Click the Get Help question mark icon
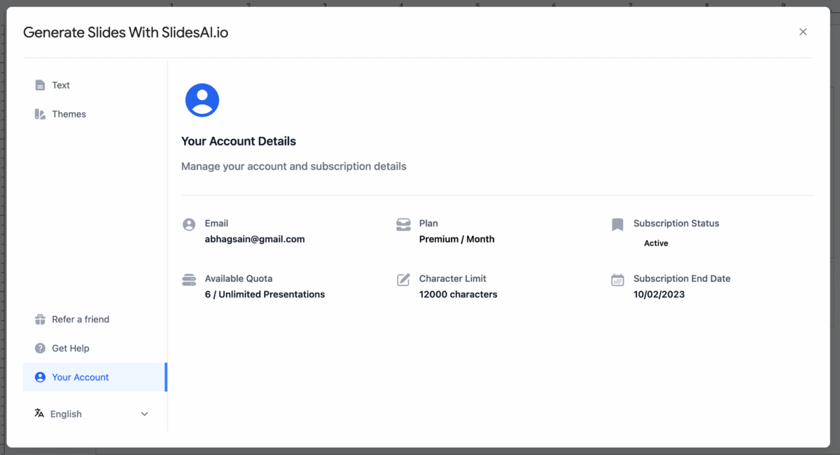 (40, 348)
